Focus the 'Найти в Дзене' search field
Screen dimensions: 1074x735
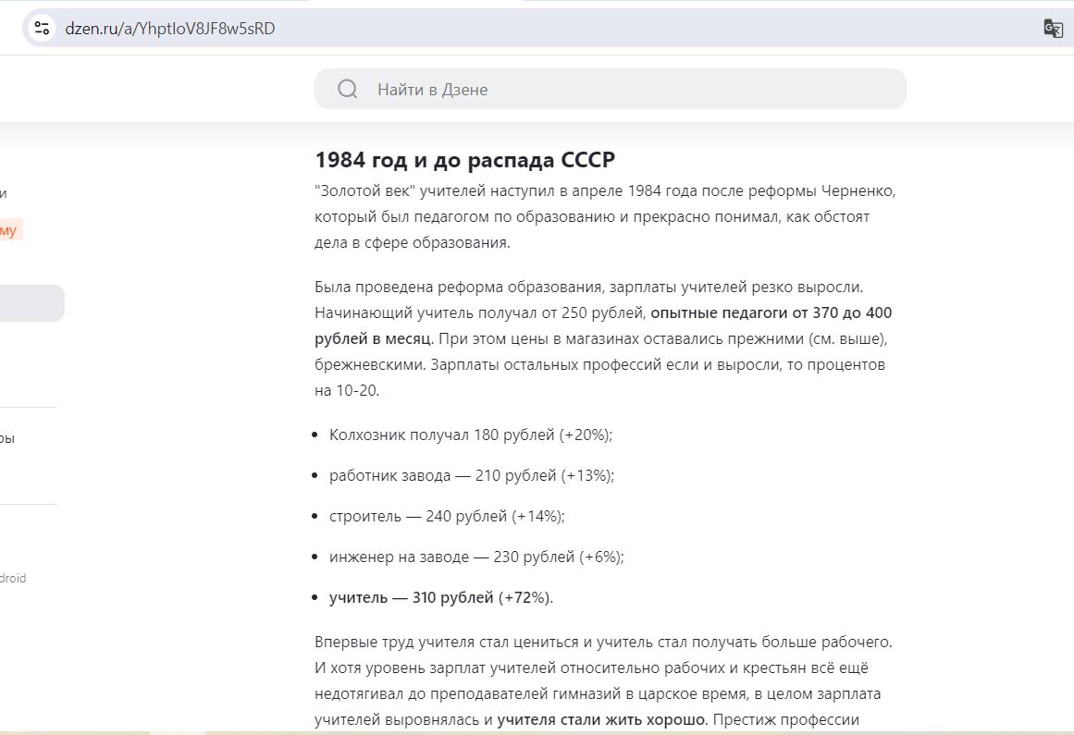point(611,89)
